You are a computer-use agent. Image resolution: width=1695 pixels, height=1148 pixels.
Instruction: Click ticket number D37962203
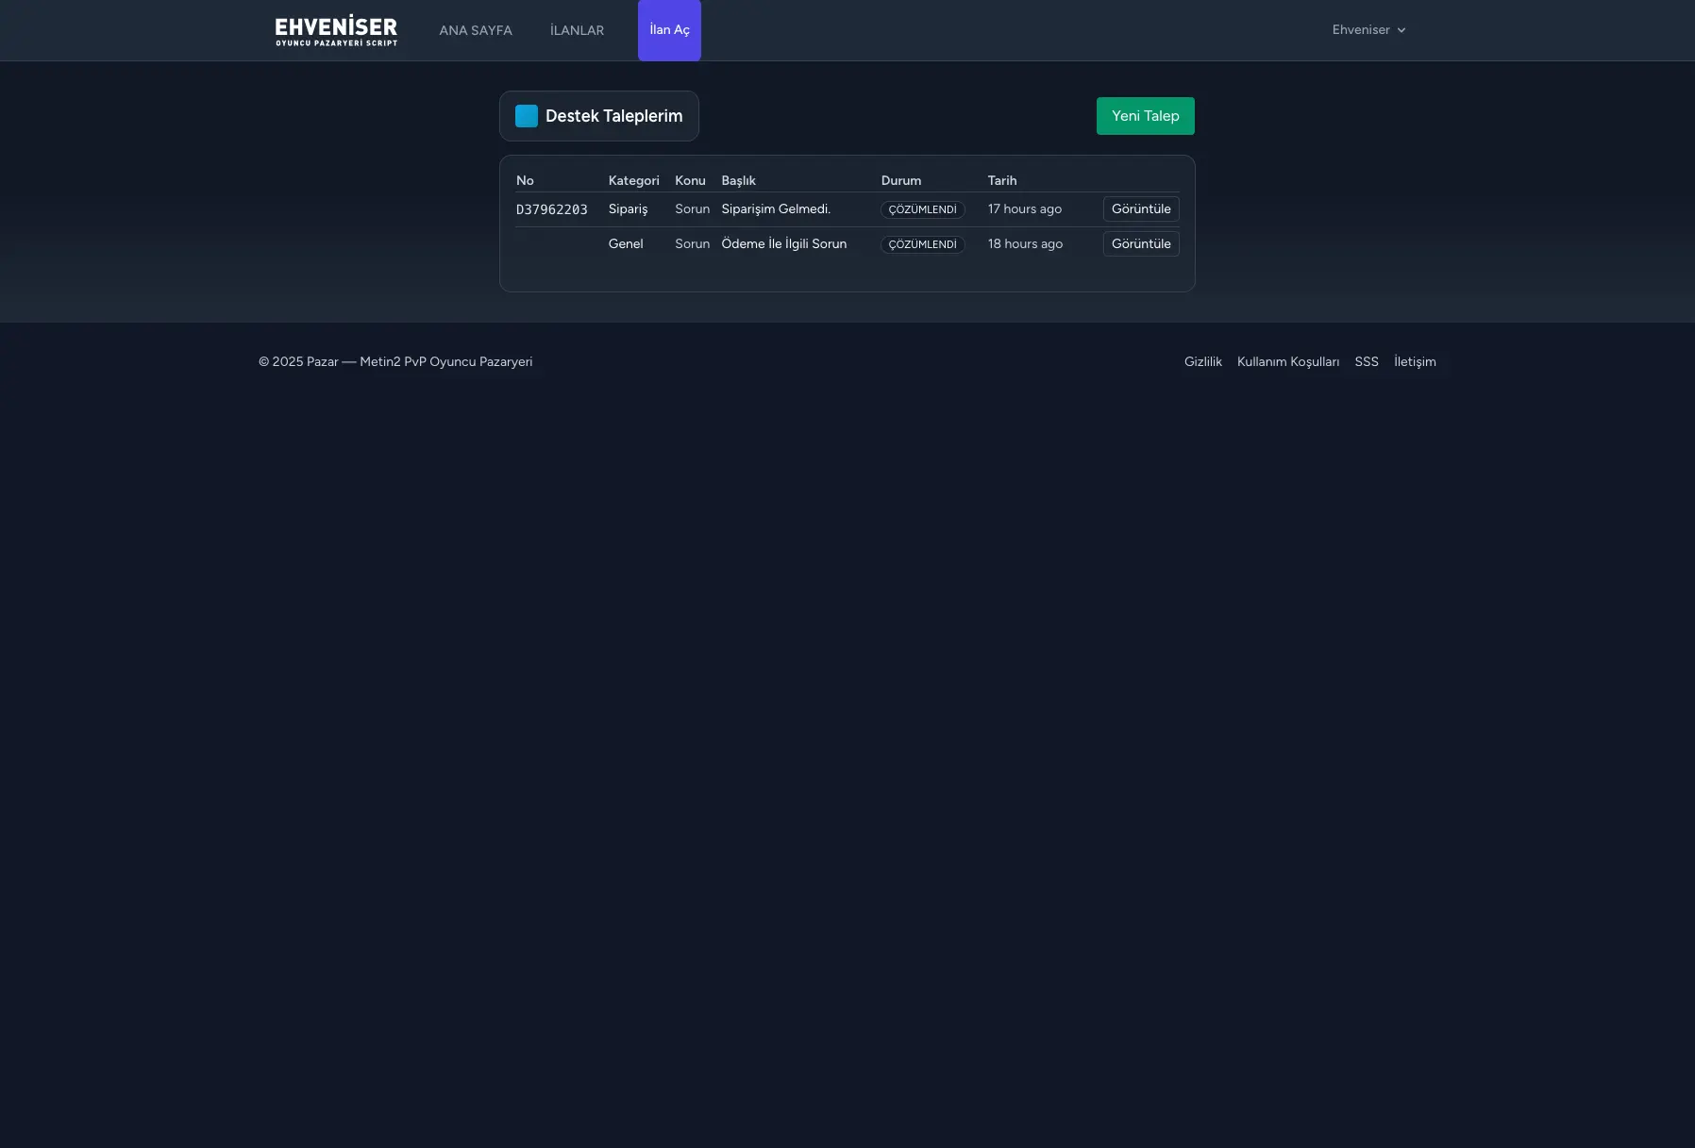coord(552,209)
